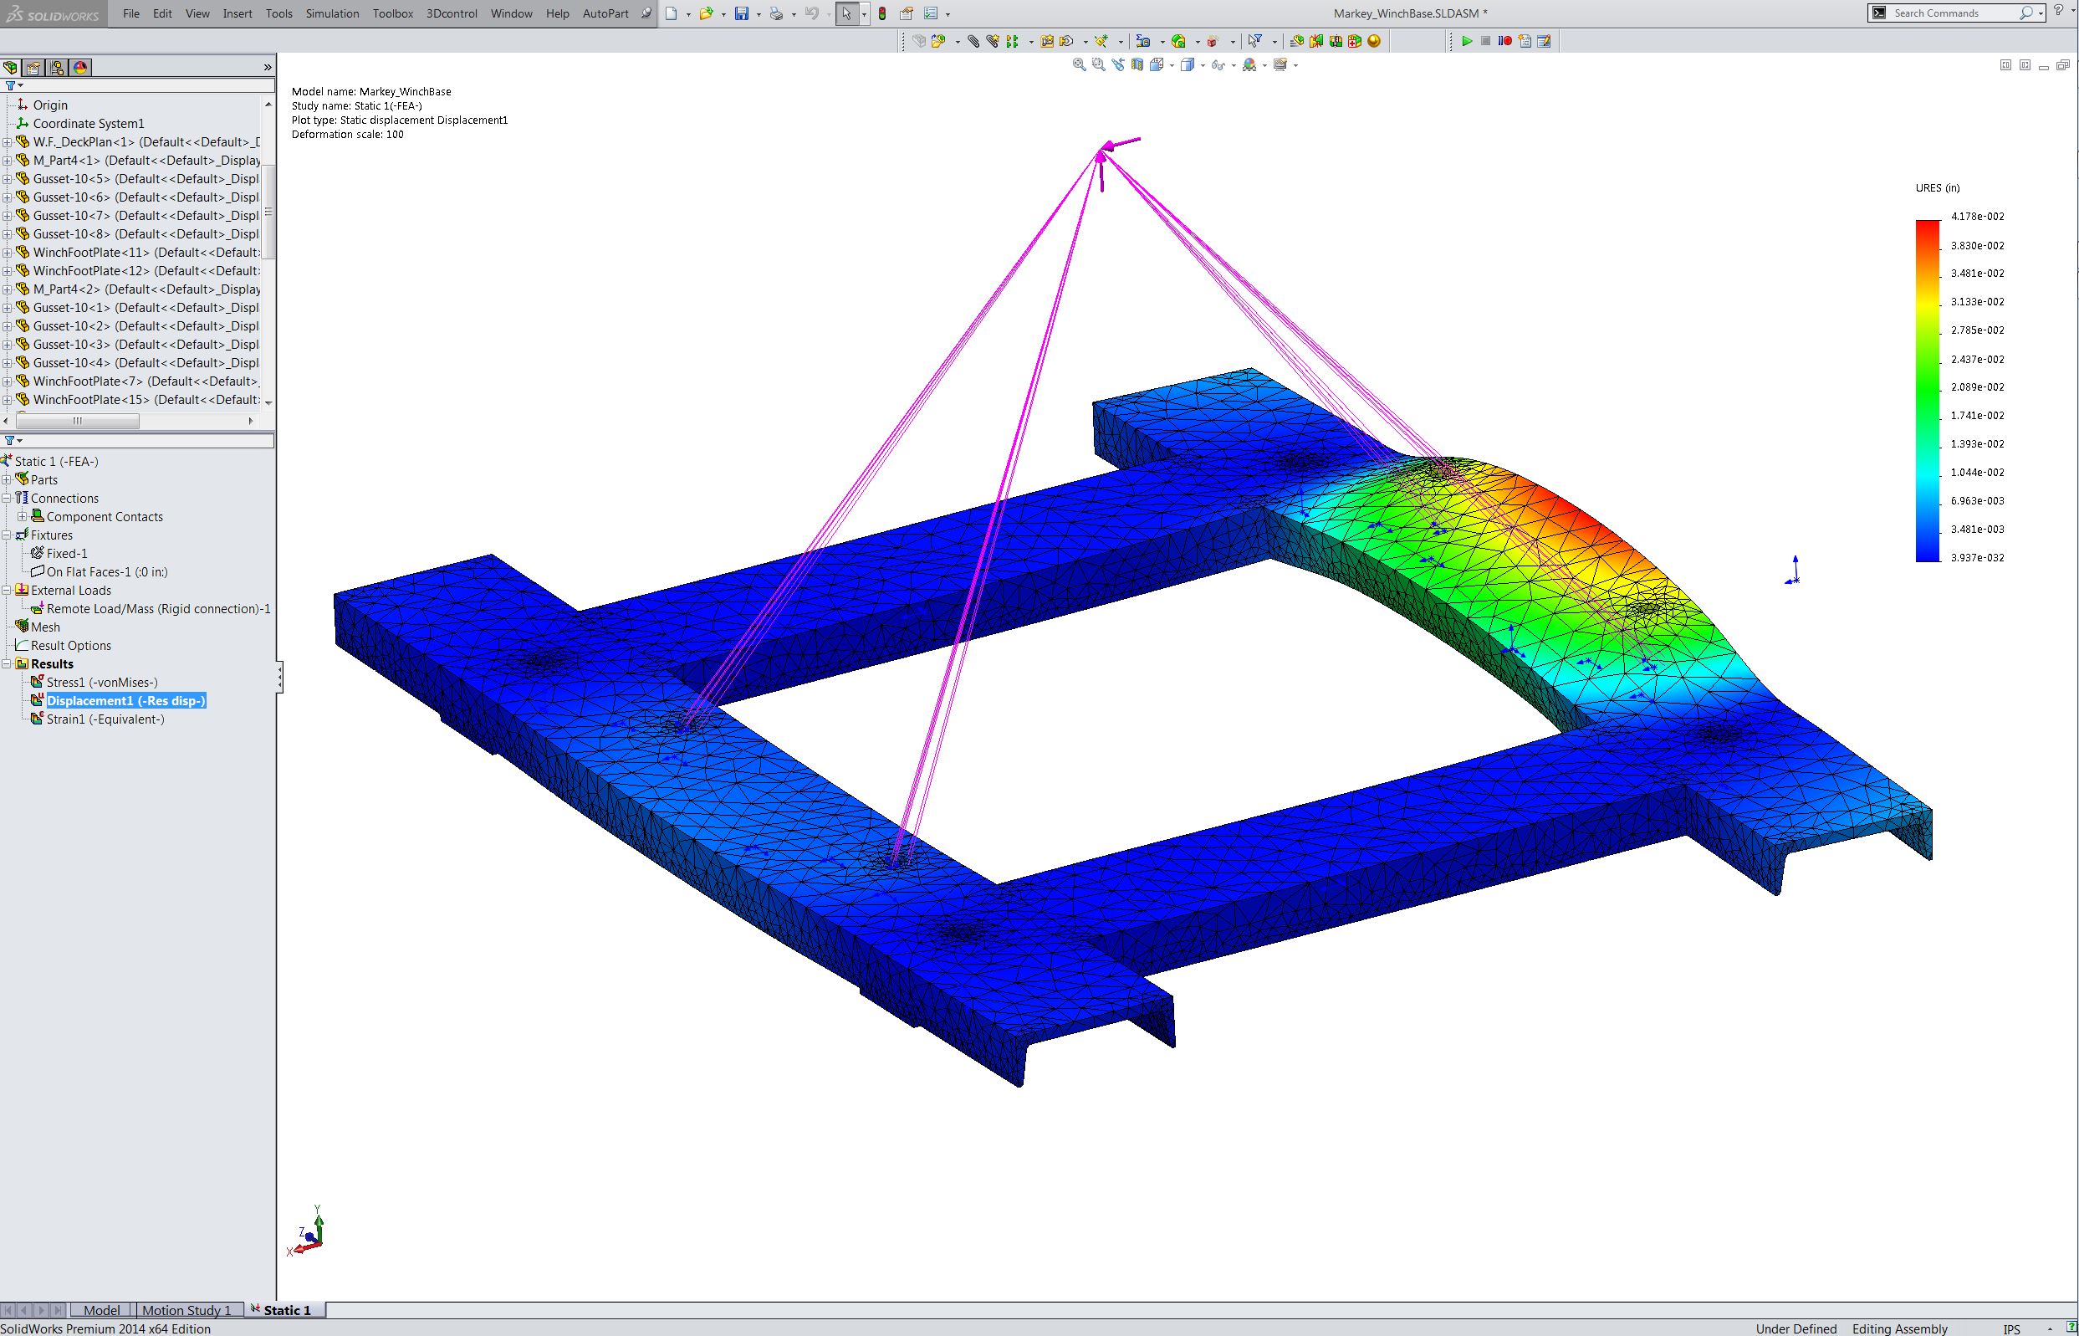2079x1336 pixels.
Task: Click the New document icon
Action: click(671, 14)
